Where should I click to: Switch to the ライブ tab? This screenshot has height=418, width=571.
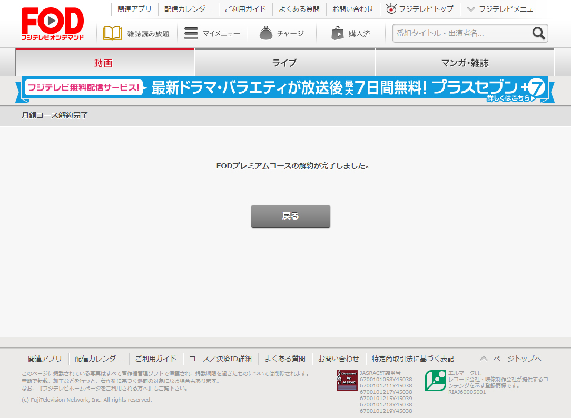(x=284, y=63)
